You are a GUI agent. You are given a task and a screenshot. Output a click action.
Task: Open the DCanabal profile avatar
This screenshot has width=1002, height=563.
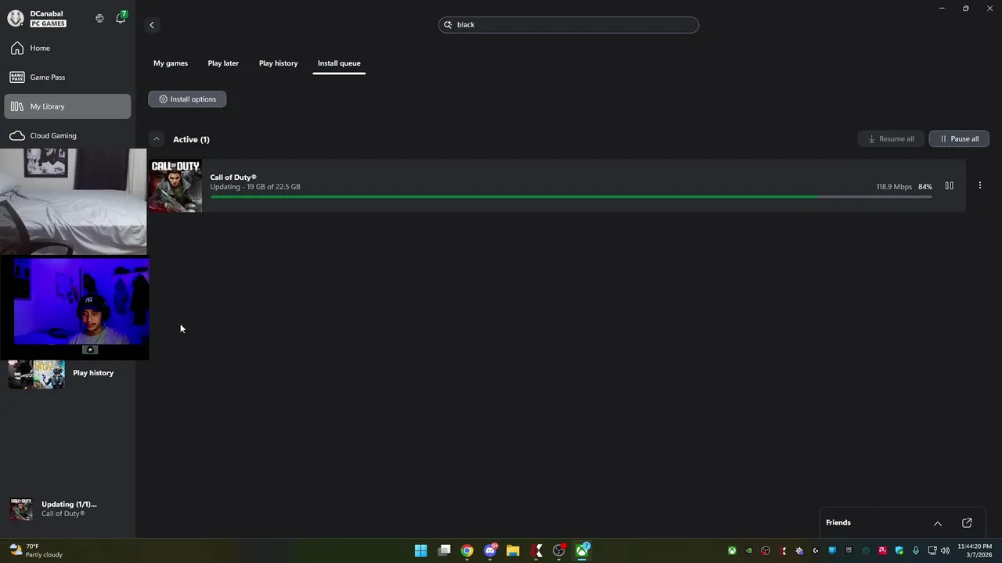tap(15, 19)
